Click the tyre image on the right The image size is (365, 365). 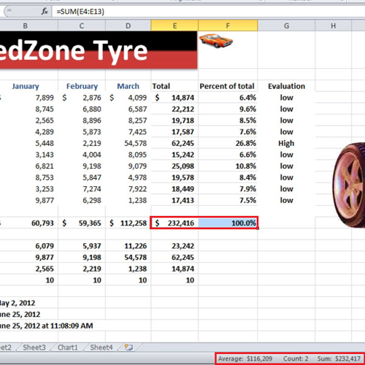click(x=349, y=185)
